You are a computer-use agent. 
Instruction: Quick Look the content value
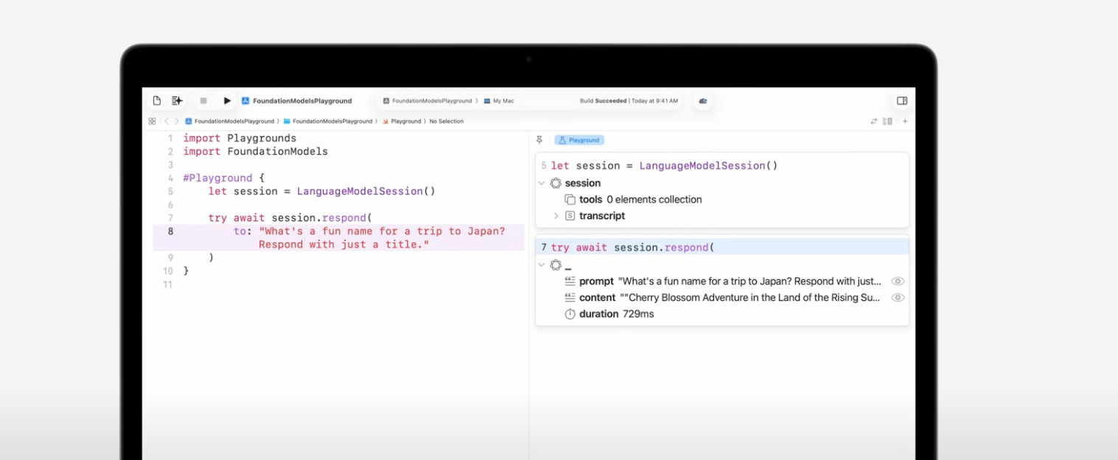pos(897,298)
